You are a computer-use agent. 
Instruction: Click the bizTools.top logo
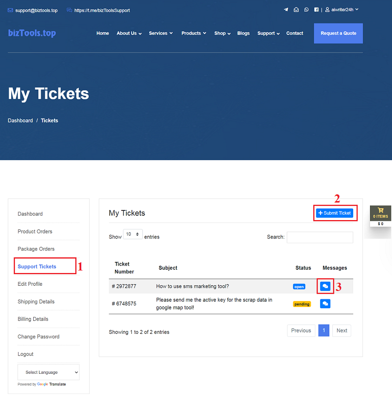tap(32, 33)
